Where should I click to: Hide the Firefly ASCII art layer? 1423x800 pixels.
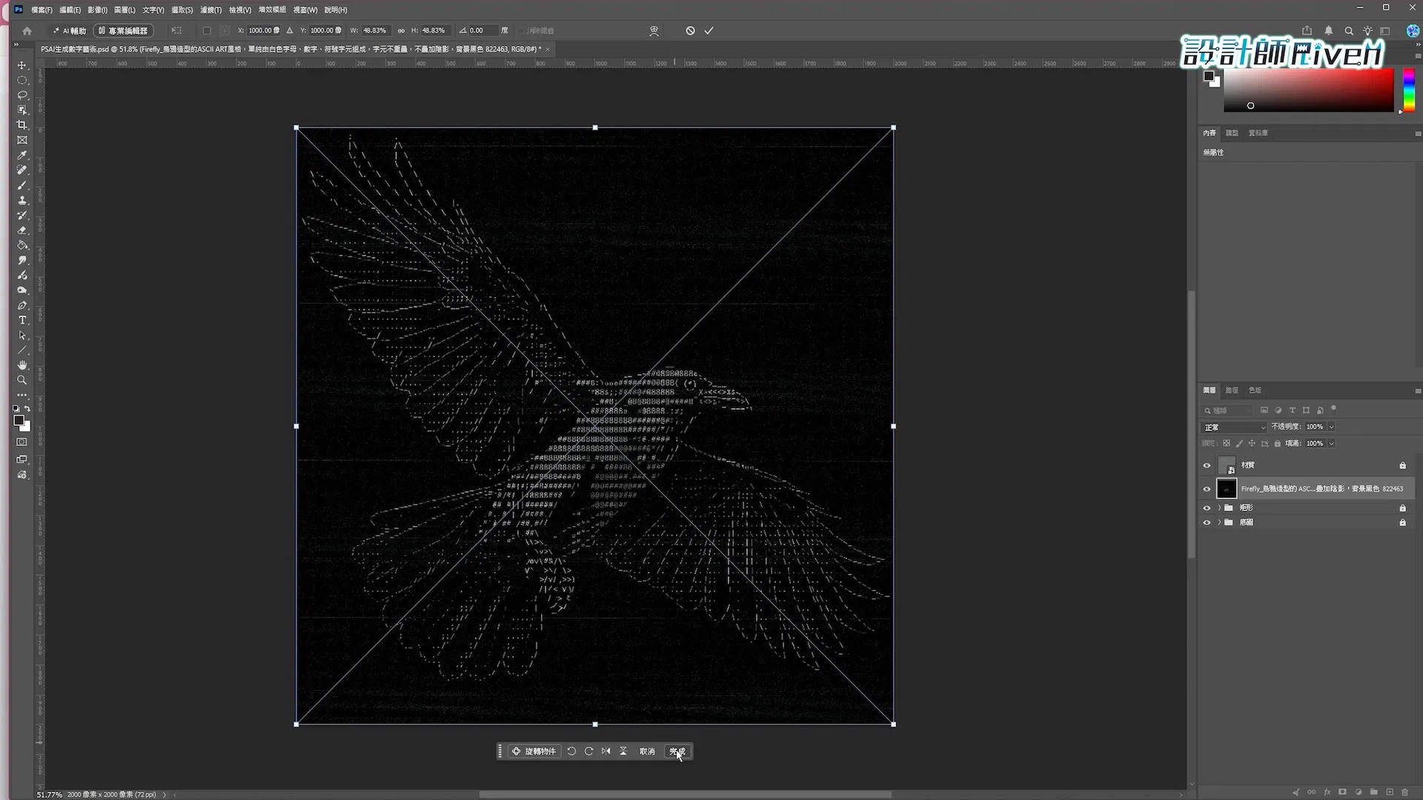(x=1207, y=489)
